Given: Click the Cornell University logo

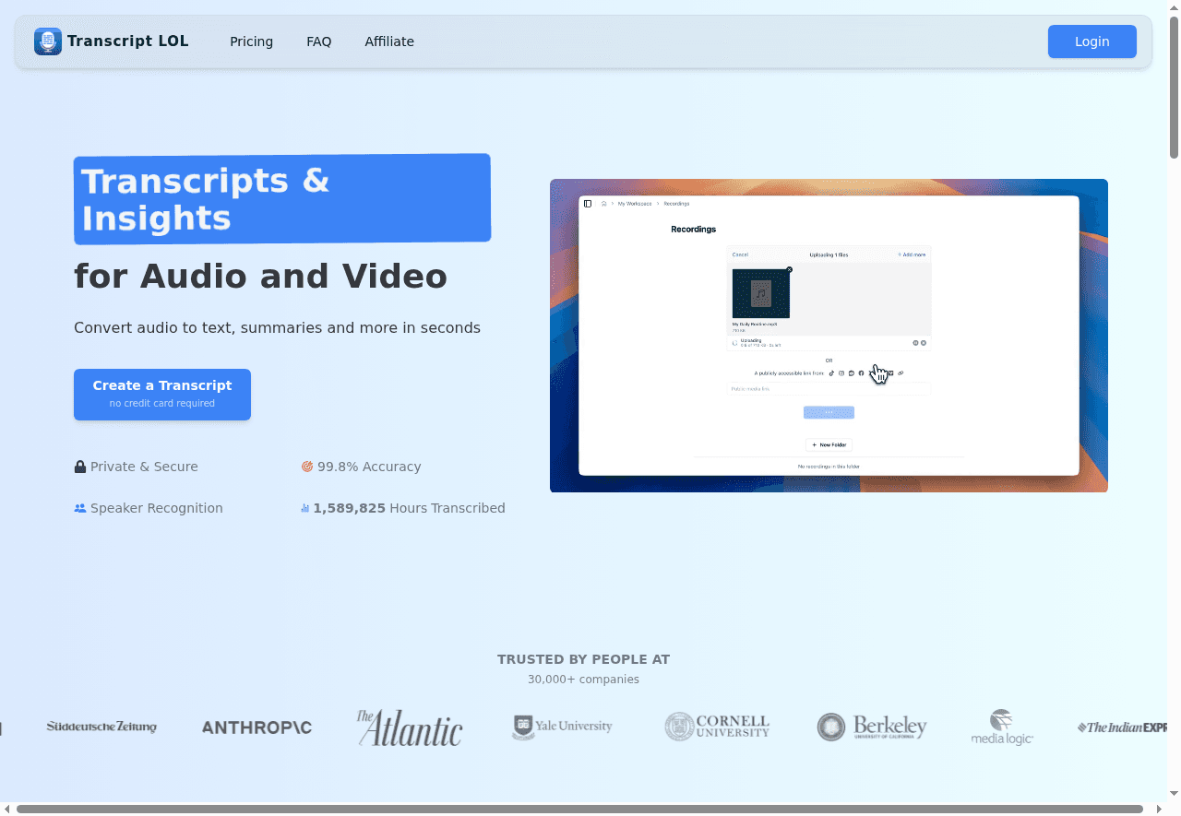Looking at the screenshot, I should pos(717,727).
